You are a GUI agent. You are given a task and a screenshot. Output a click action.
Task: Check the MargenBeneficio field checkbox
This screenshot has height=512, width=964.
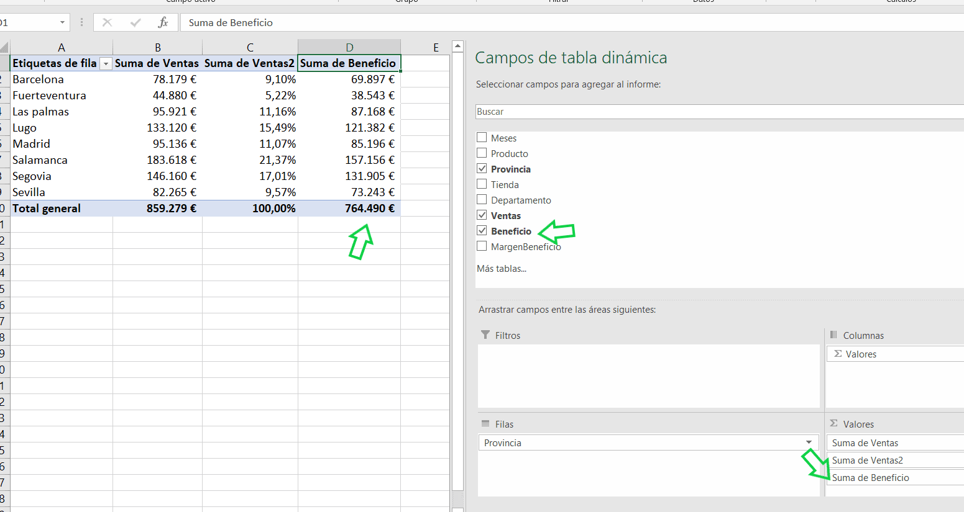482,246
